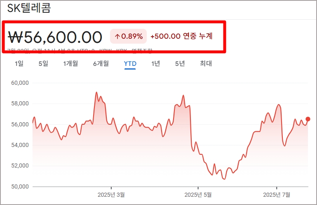The height and width of the screenshot is (205, 317).
Task: Switch chart to 6개월 range
Action: (x=101, y=64)
